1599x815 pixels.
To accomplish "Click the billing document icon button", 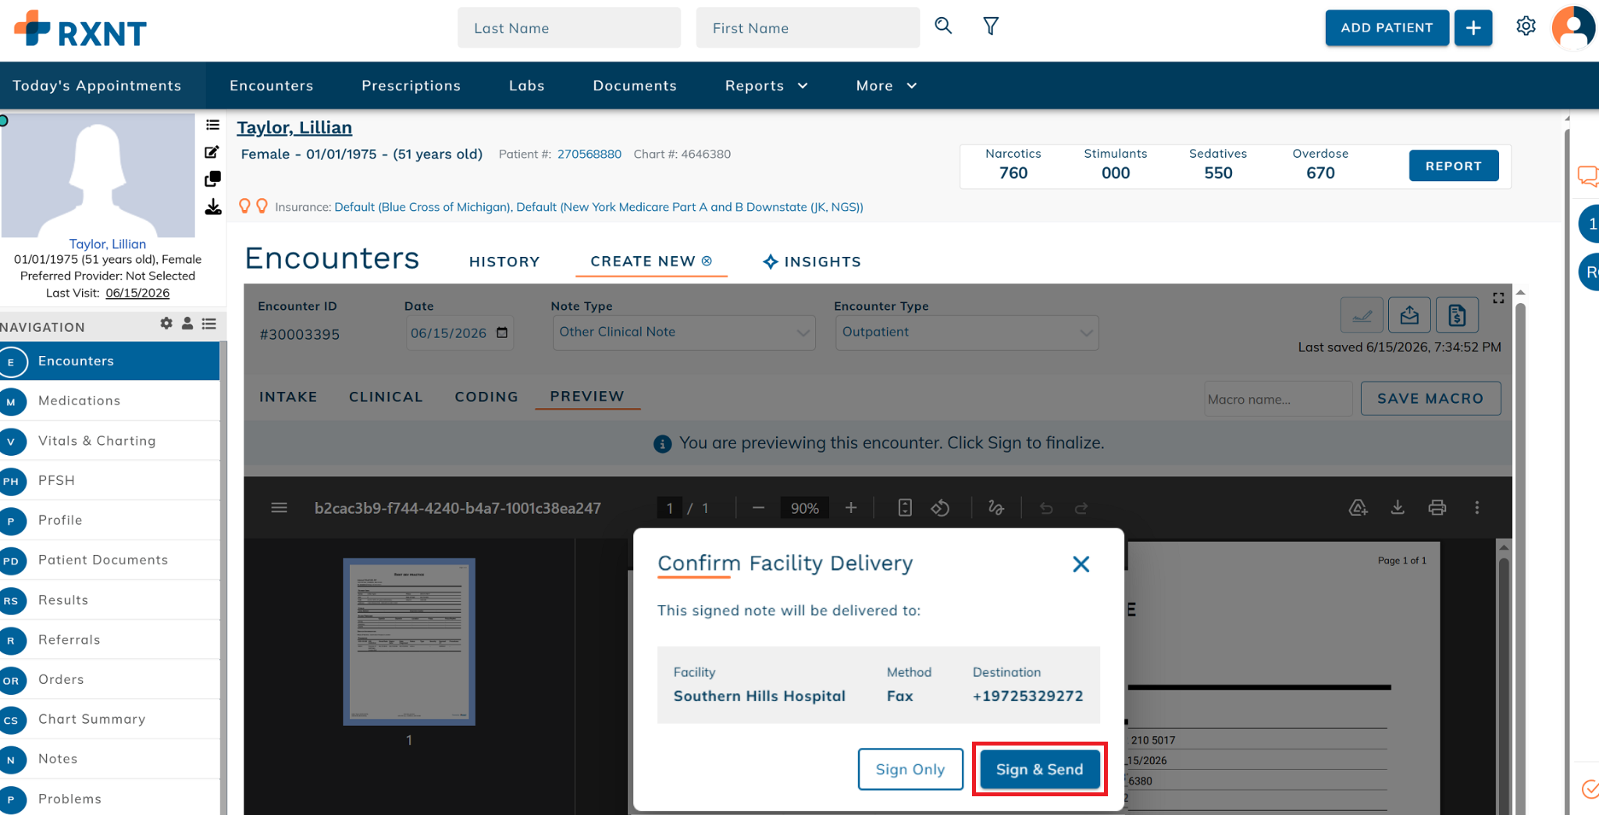I will (1457, 315).
